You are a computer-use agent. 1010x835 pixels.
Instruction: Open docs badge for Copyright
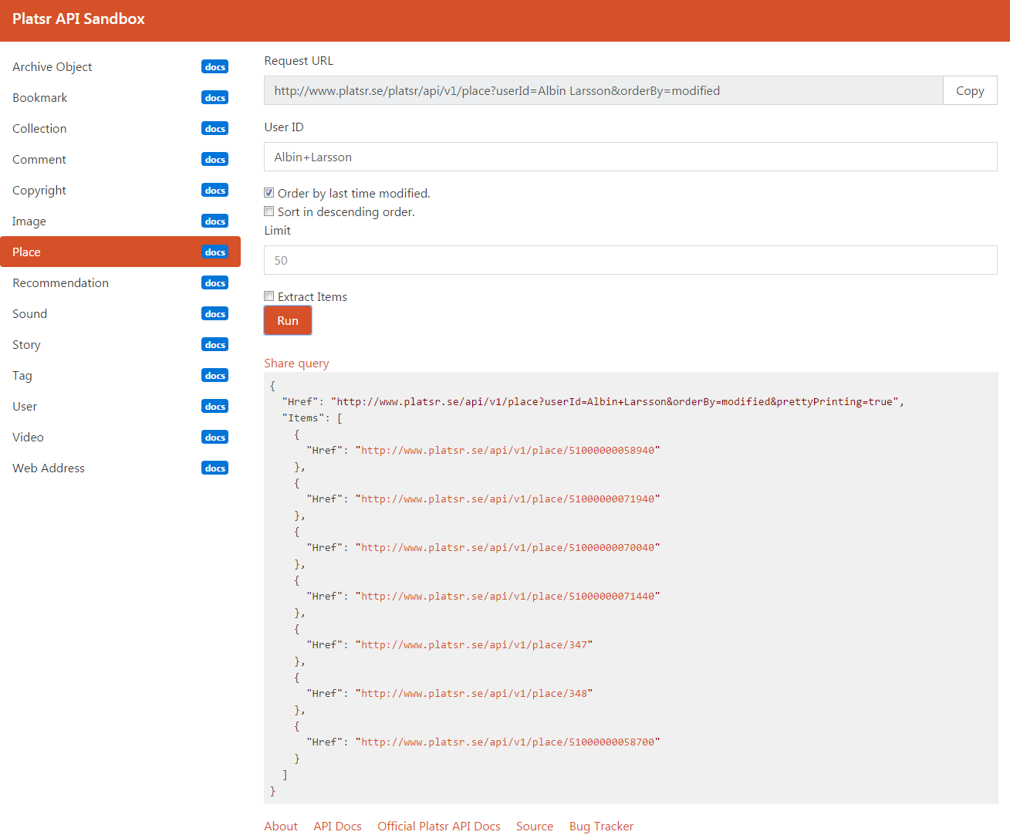coord(214,191)
